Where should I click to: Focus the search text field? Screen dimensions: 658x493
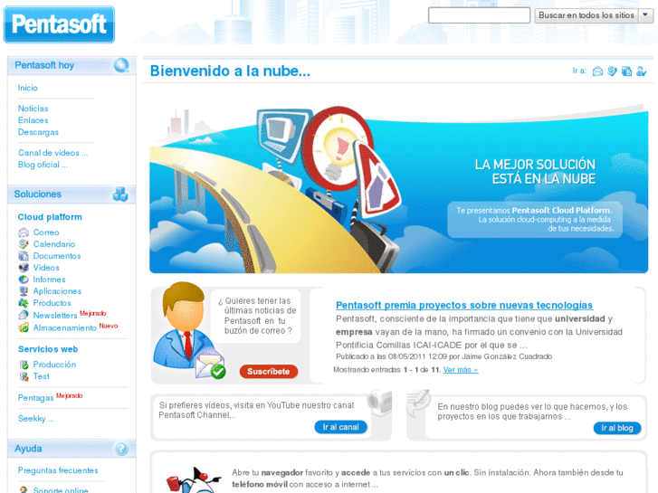click(x=479, y=15)
